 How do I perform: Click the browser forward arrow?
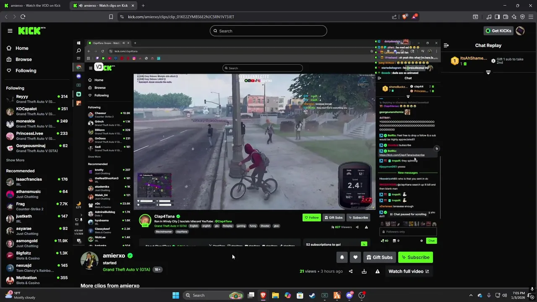14,17
